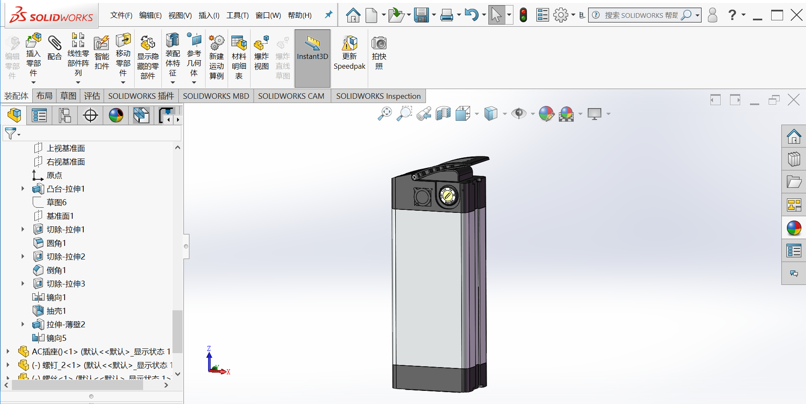The height and width of the screenshot is (404, 806).
Task: Open the Undo dropdown arrow
Action: [x=484, y=15]
